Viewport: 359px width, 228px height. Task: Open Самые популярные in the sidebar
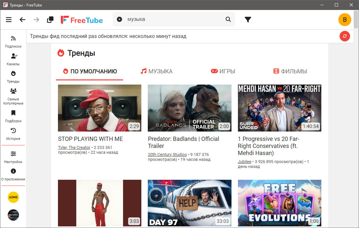(13, 97)
